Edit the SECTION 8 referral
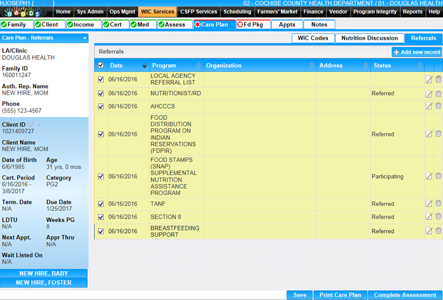The width and height of the screenshot is (443, 300). [x=429, y=217]
